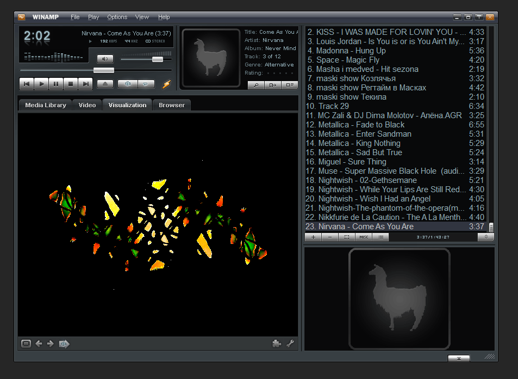This screenshot has width=518, height=379.
Task: Select playlist entry Track 29
Action: click(x=396, y=106)
